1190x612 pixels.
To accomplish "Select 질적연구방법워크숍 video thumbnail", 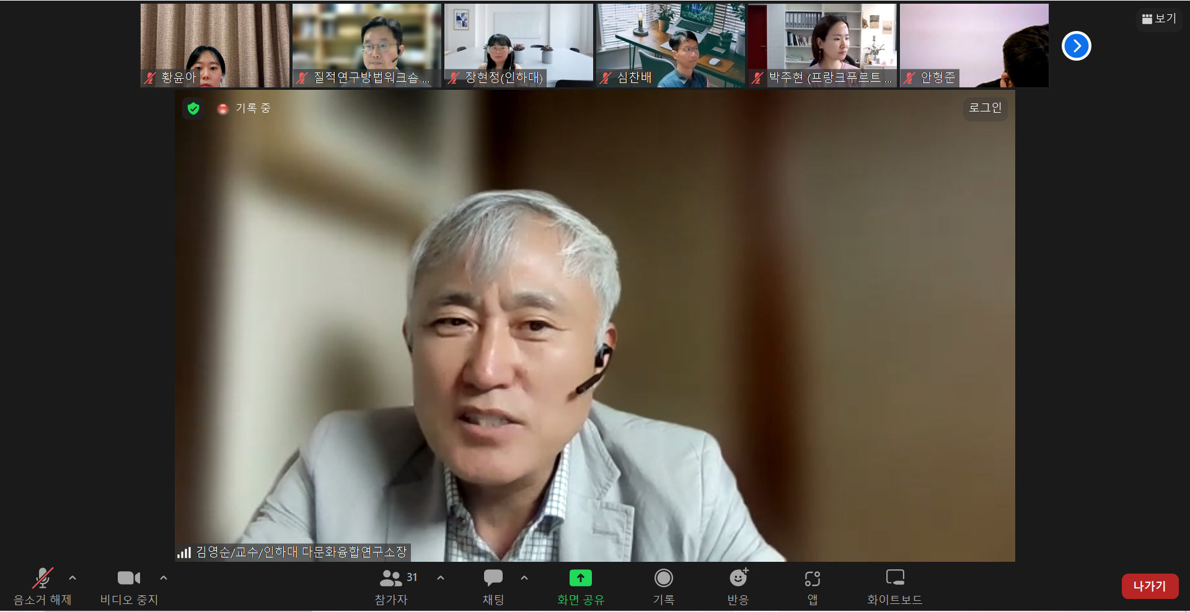I will (x=367, y=45).
